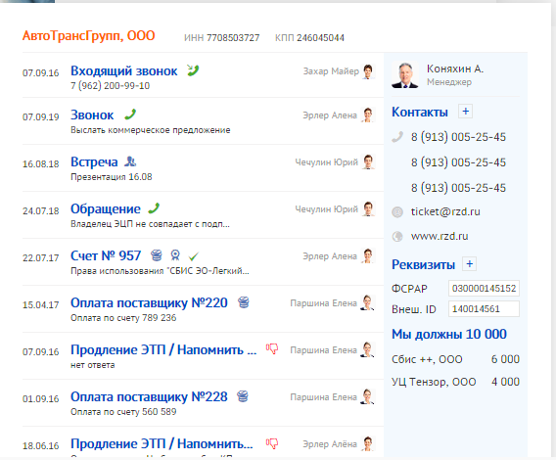556x460 pixels.
Task: Click phone 7 (962) 200-99-10
Action: point(110,86)
